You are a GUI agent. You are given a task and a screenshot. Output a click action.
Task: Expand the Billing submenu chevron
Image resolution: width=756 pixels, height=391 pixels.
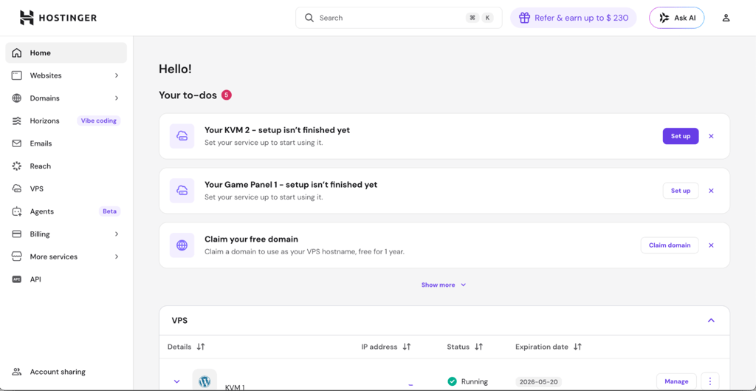tap(117, 234)
